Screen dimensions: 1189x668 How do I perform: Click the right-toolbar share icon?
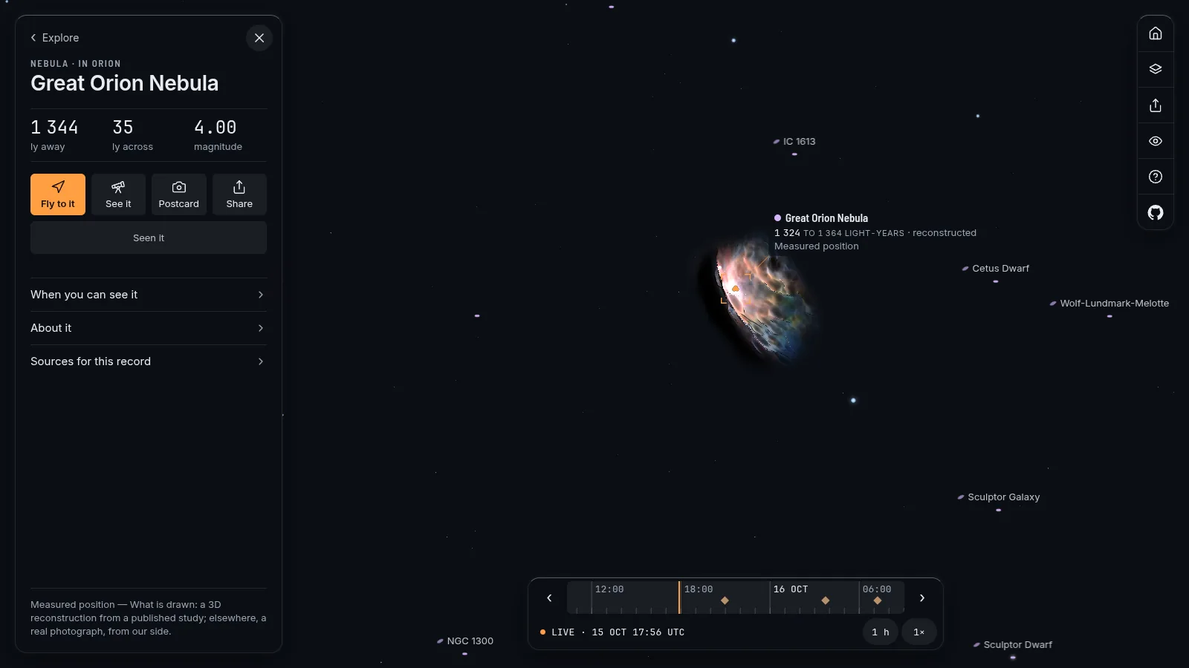pyautogui.click(x=1156, y=105)
